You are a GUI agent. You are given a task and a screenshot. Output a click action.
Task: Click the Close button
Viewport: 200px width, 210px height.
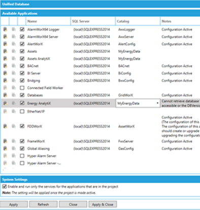[x=73, y=204]
